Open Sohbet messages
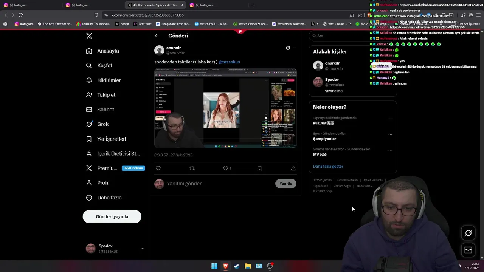Viewport: 484px width, 272px height. 100,110
